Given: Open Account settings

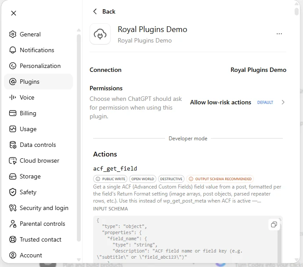Looking at the screenshot, I should coord(38,255).
